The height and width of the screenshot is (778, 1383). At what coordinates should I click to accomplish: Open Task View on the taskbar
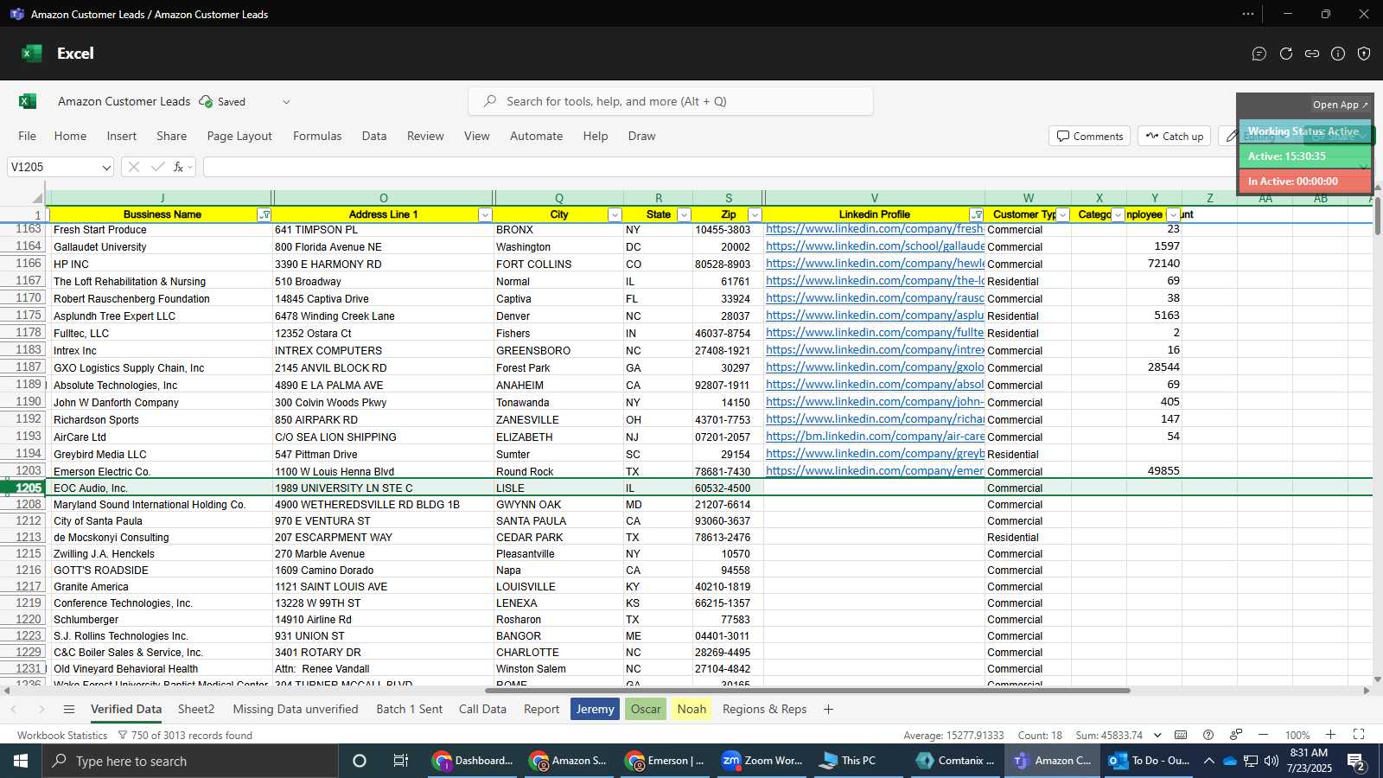click(x=401, y=761)
